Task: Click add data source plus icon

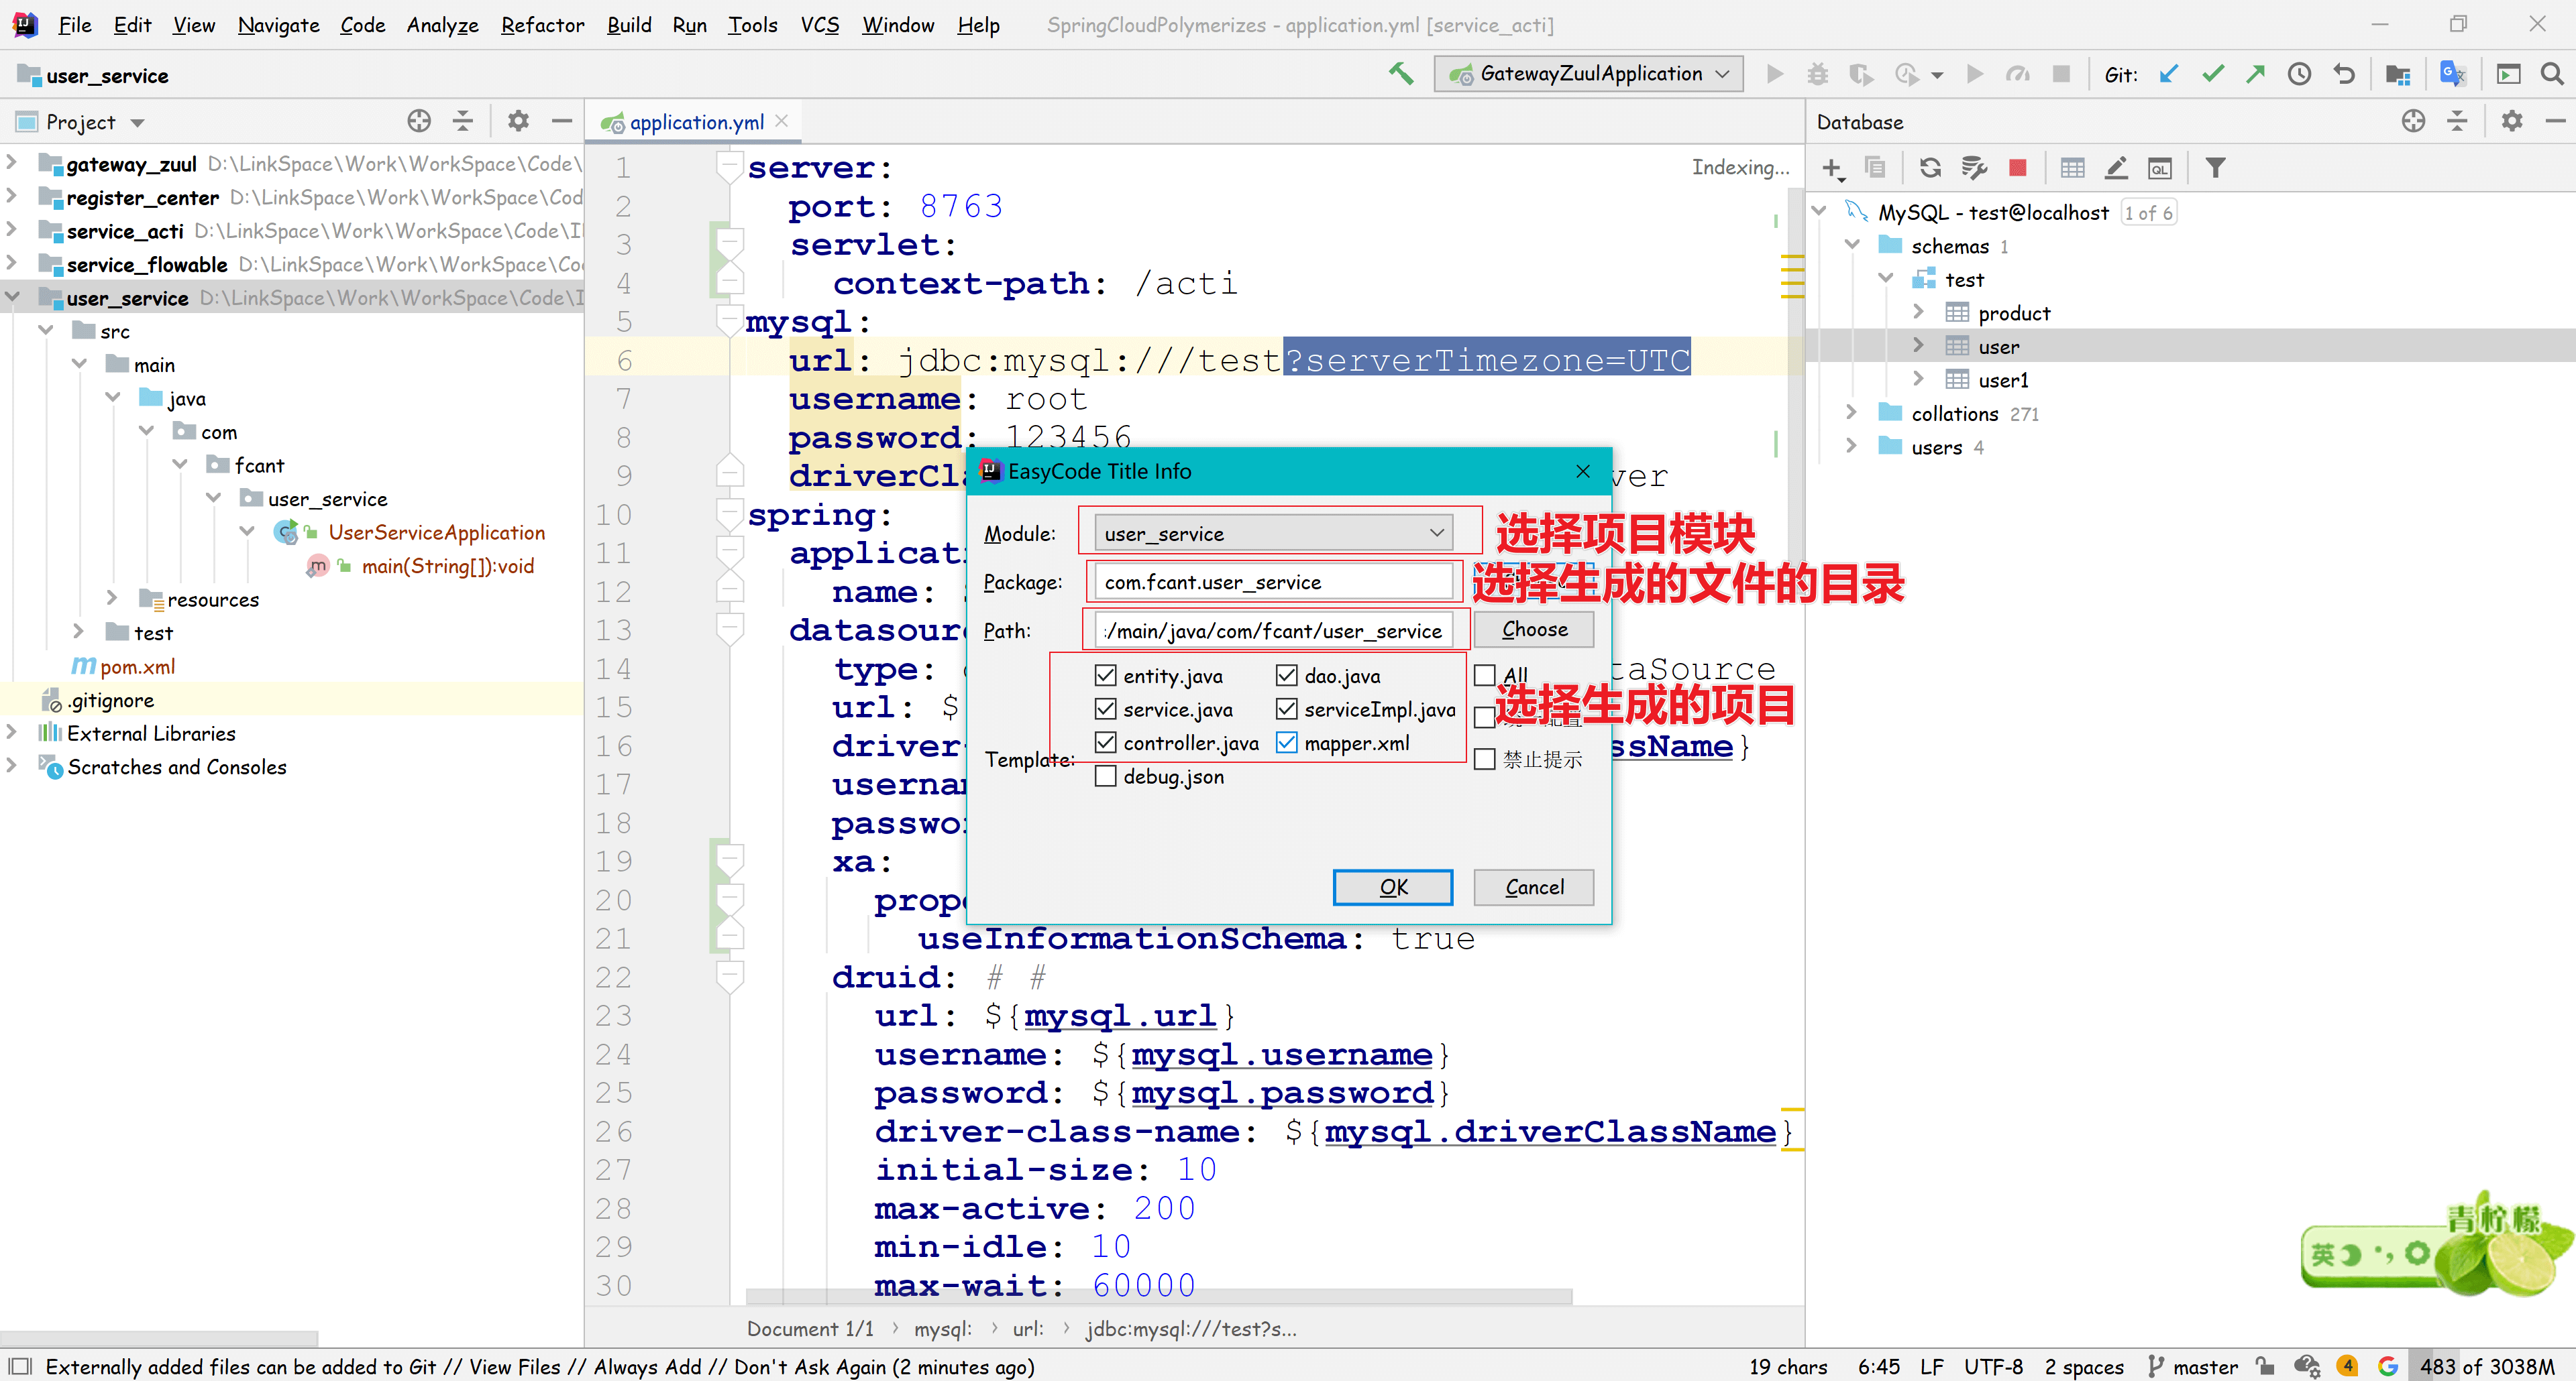Action: (1832, 168)
